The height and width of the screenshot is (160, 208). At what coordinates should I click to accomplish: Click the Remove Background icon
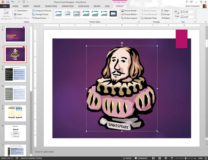pyautogui.click(x=6, y=12)
